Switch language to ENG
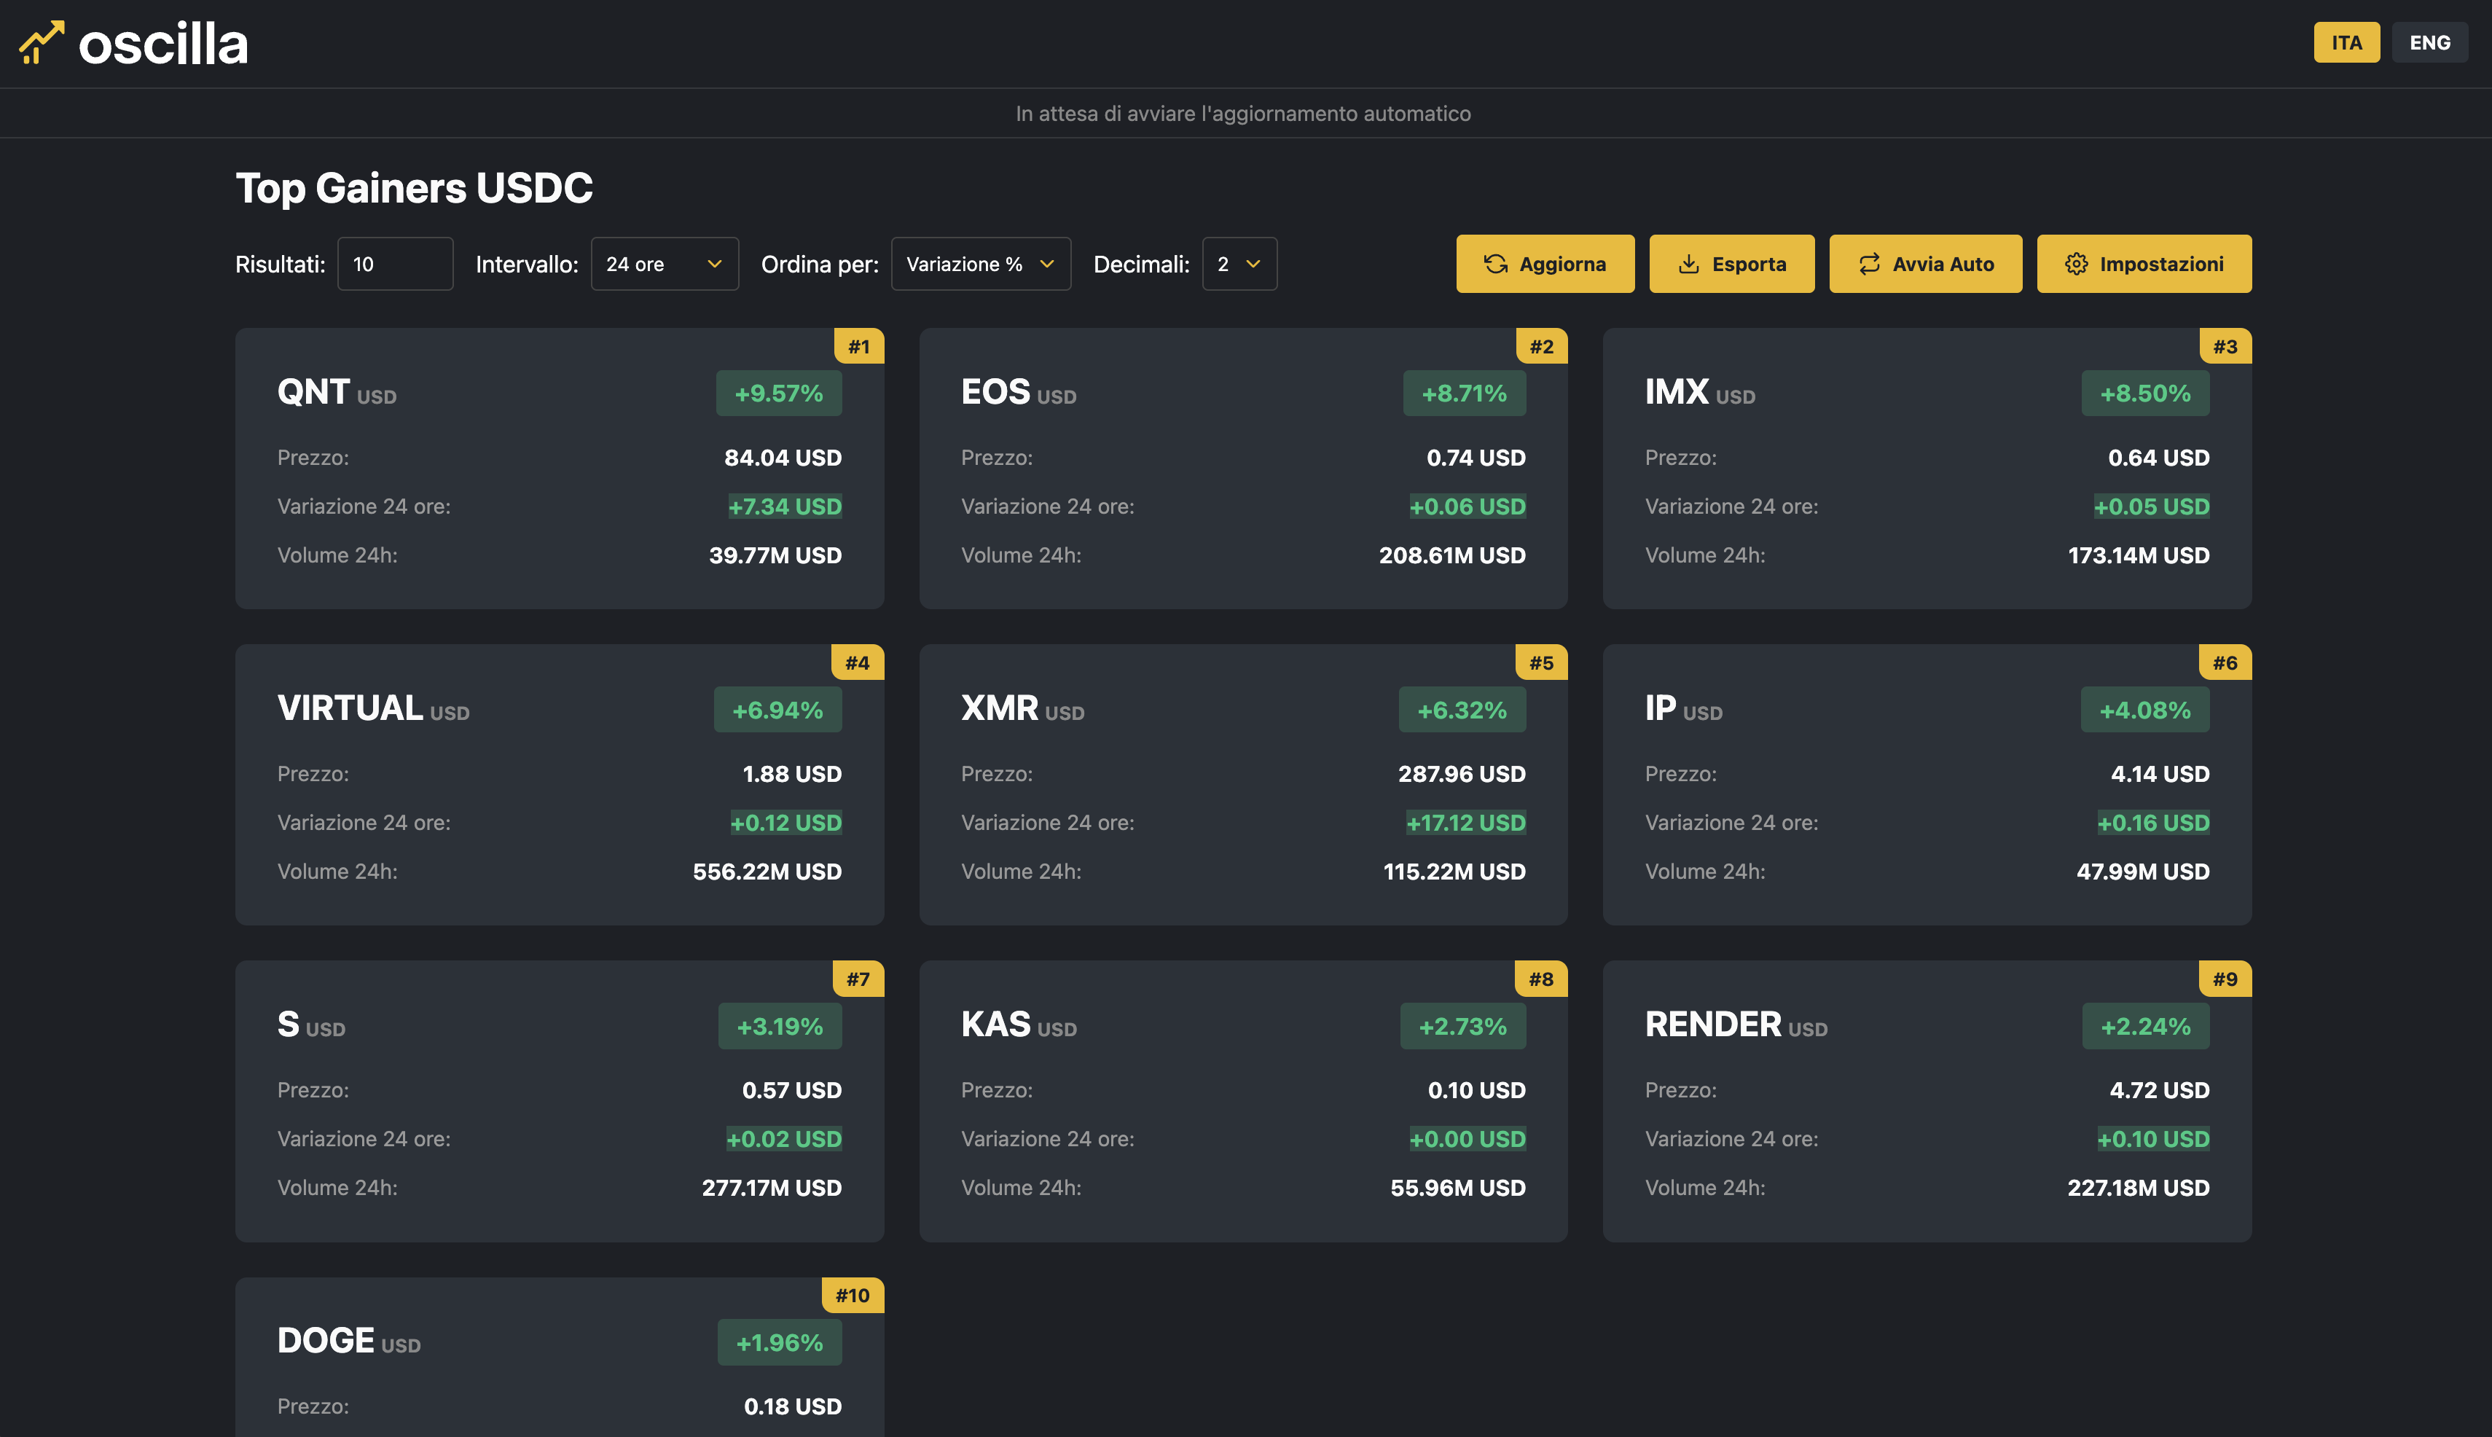This screenshot has width=2492, height=1437. tap(2429, 42)
